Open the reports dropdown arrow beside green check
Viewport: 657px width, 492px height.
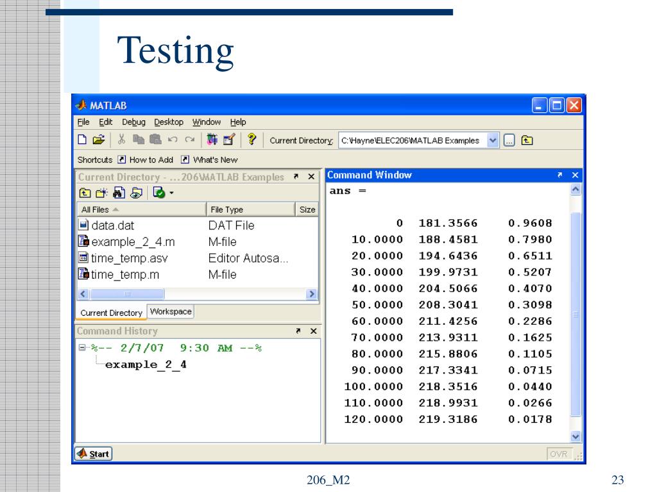click(x=171, y=193)
